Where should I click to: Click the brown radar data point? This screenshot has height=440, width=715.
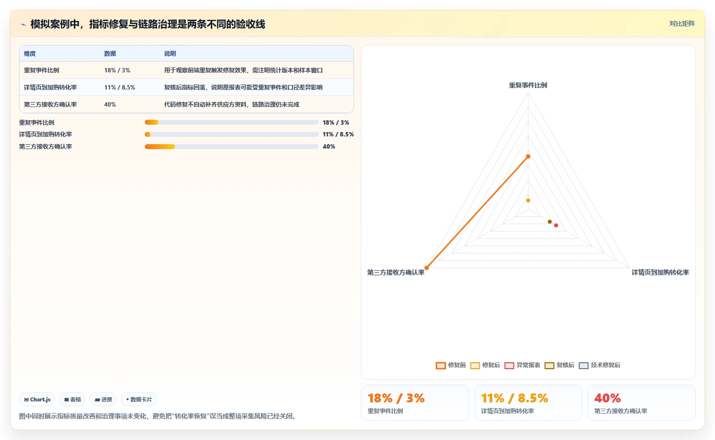(x=550, y=222)
